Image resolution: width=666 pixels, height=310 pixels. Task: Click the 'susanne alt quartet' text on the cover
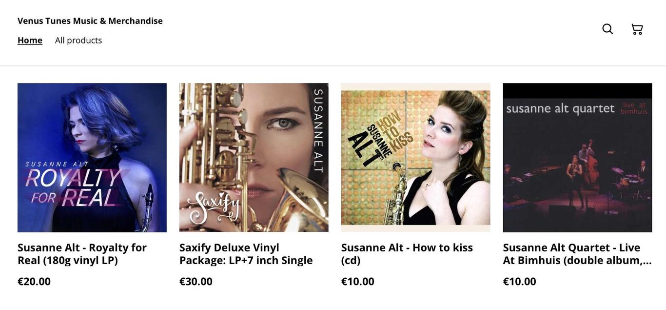point(560,108)
